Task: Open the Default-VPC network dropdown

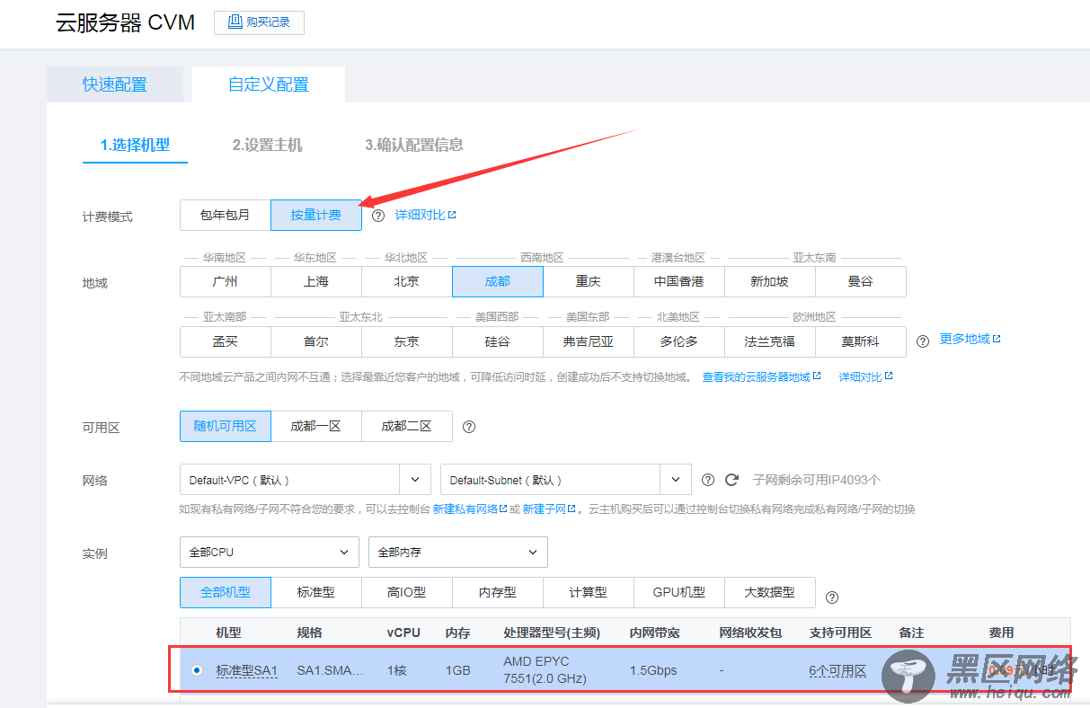Action: click(x=306, y=480)
